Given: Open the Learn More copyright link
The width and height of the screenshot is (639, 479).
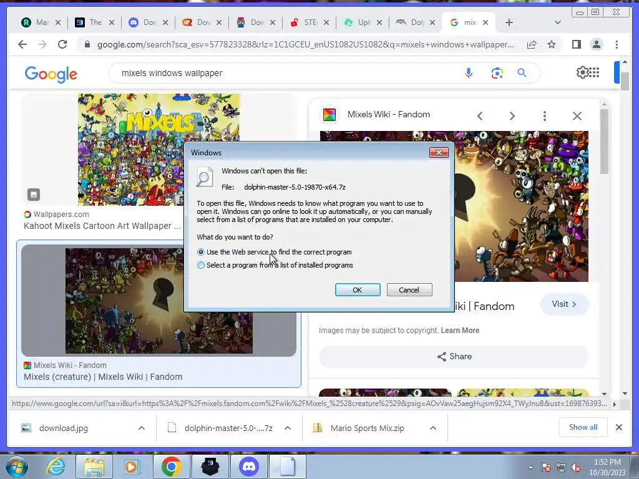Looking at the screenshot, I should (x=460, y=331).
